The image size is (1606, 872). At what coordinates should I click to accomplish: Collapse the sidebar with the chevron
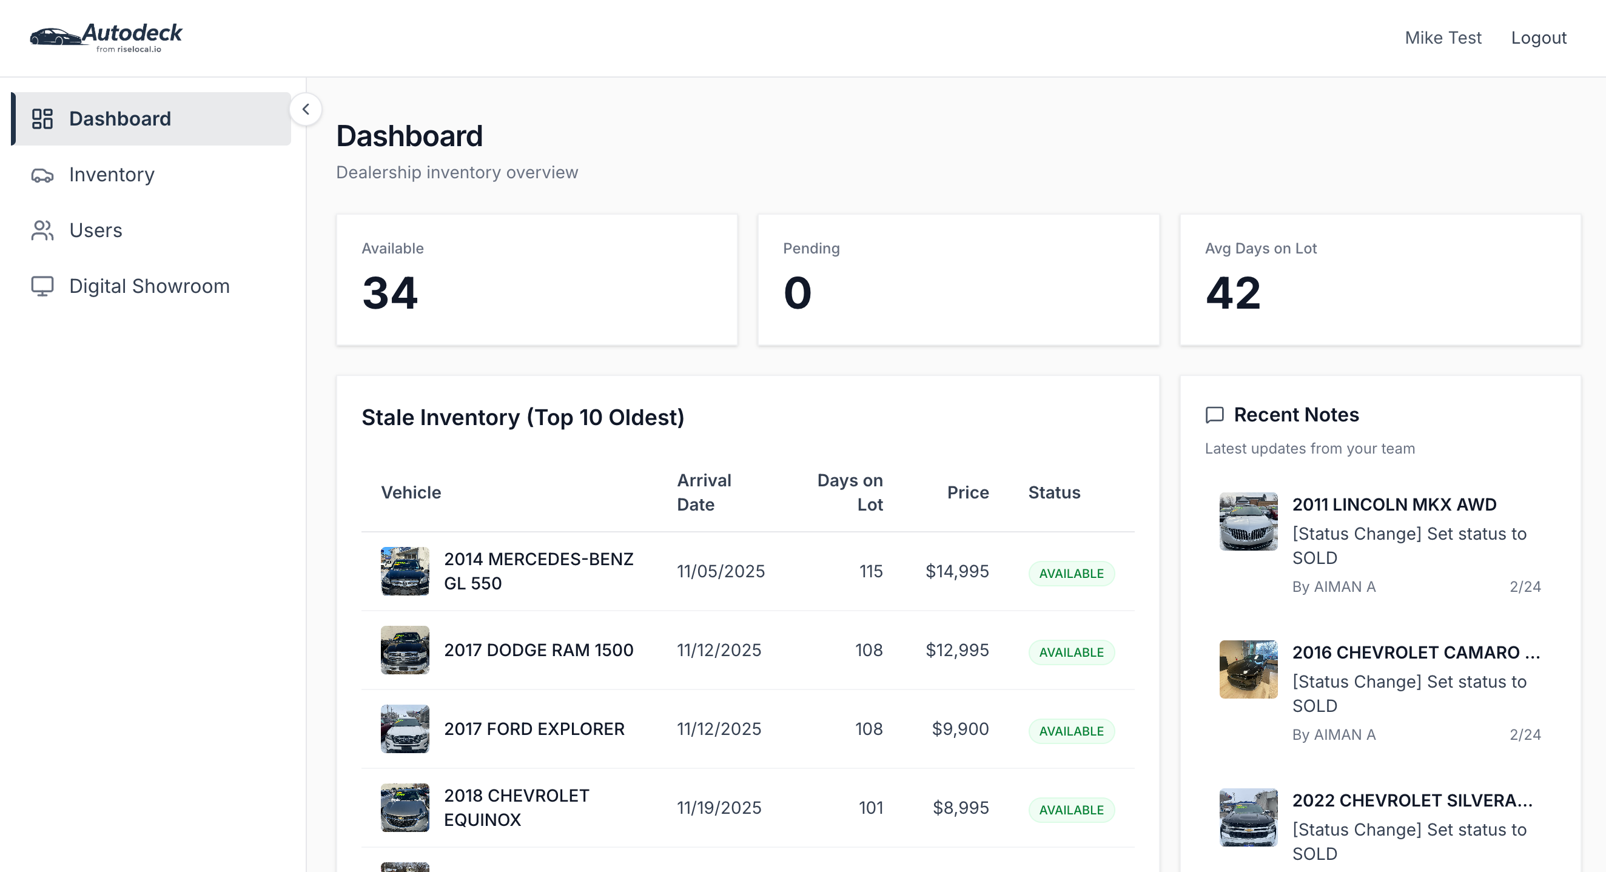[x=306, y=109]
